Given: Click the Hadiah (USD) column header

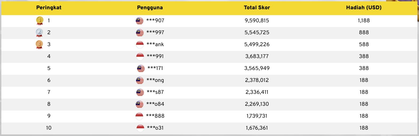Looking at the screenshot, I should pyautogui.click(x=364, y=8).
